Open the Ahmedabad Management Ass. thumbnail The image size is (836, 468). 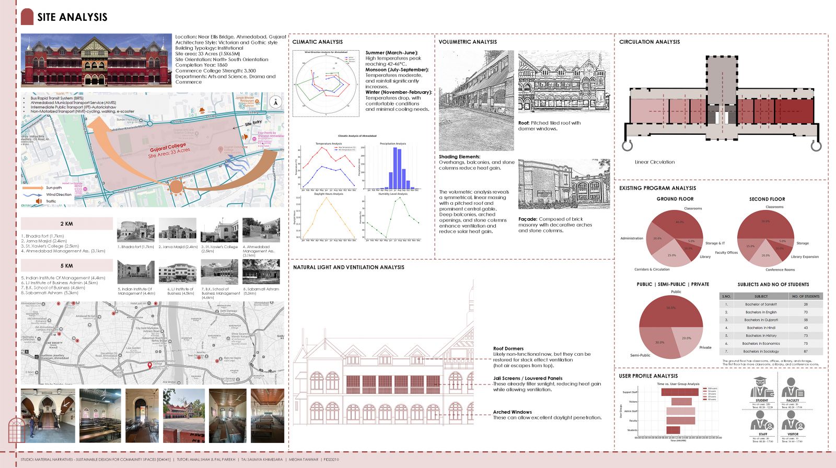(261, 230)
